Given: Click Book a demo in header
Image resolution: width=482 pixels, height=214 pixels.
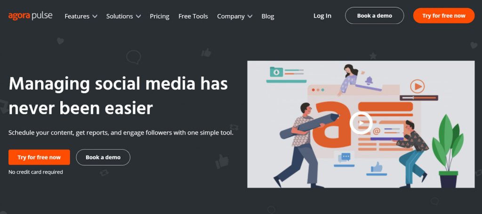Looking at the screenshot, I should [374, 15].
